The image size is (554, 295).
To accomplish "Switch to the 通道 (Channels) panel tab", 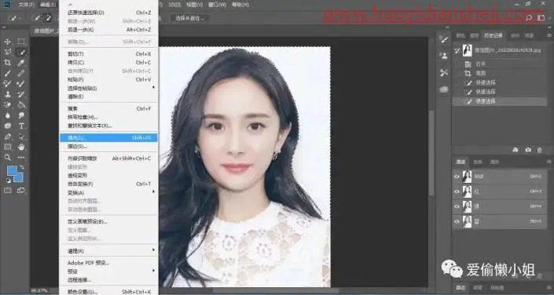I will 460,162.
